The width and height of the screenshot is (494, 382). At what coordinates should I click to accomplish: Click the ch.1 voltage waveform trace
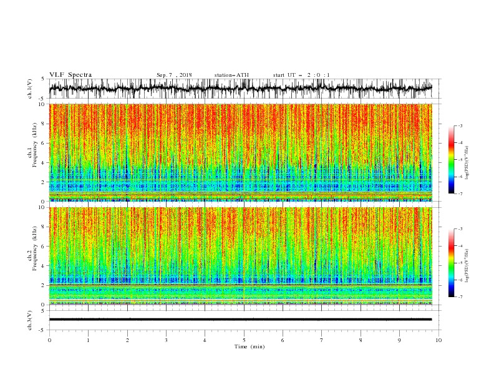240,89
